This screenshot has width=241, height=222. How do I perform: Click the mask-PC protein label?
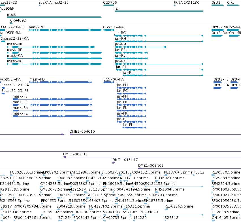(20, 102)
